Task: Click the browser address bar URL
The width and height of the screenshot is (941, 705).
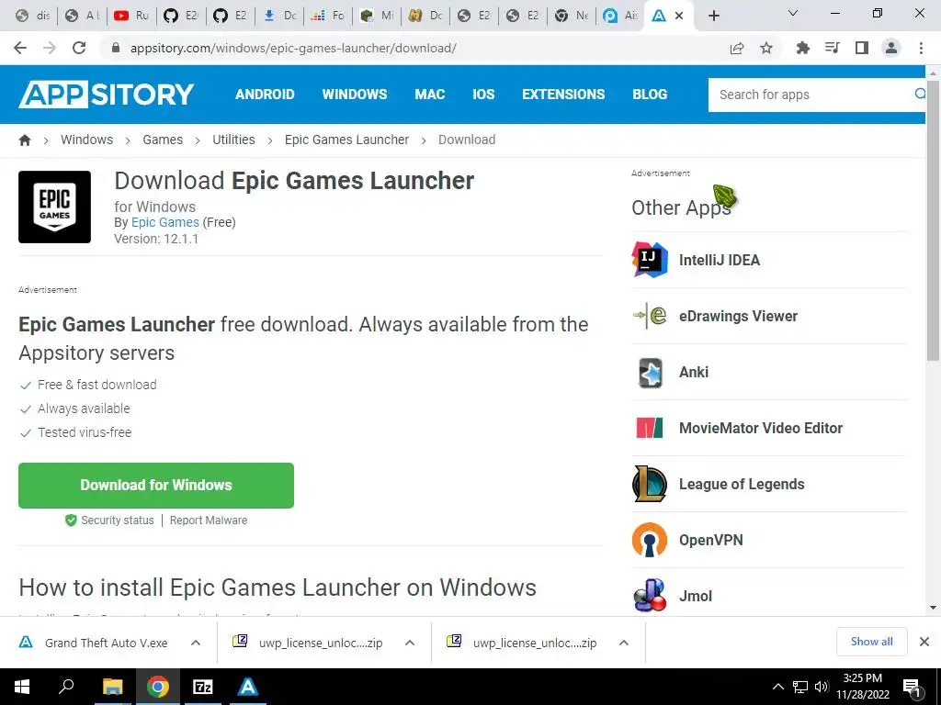Action: tap(293, 48)
